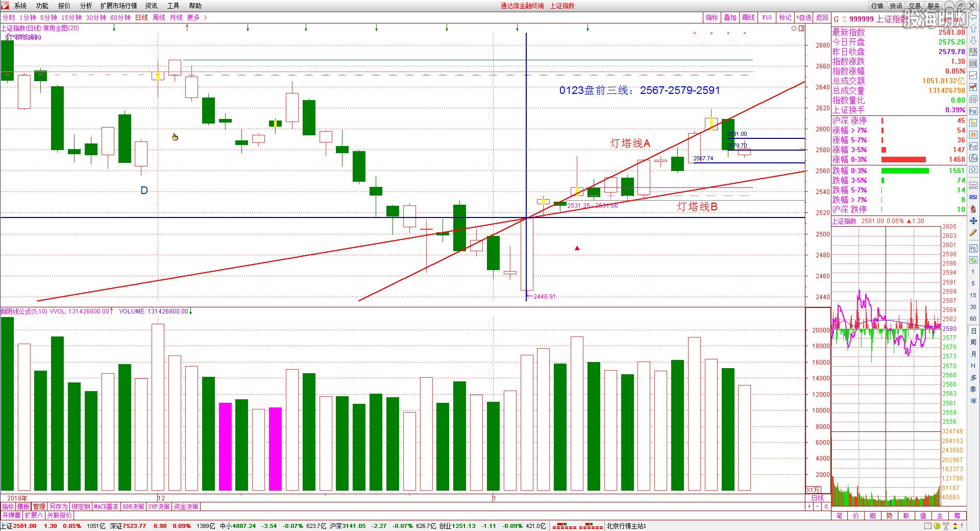
Task: Select the MACD基本 template tab
Action: pyautogui.click(x=106, y=506)
